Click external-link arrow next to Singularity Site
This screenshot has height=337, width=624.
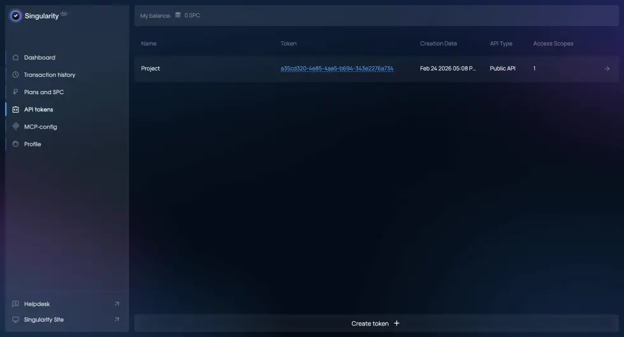116,320
